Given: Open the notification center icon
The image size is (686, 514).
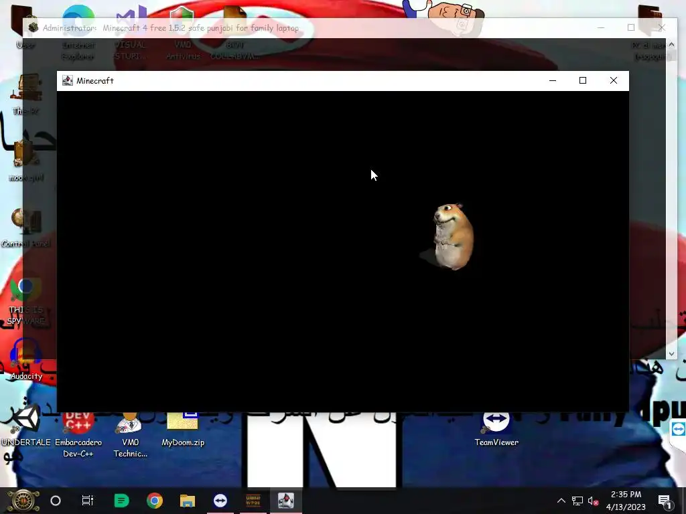Looking at the screenshot, I should point(665,501).
